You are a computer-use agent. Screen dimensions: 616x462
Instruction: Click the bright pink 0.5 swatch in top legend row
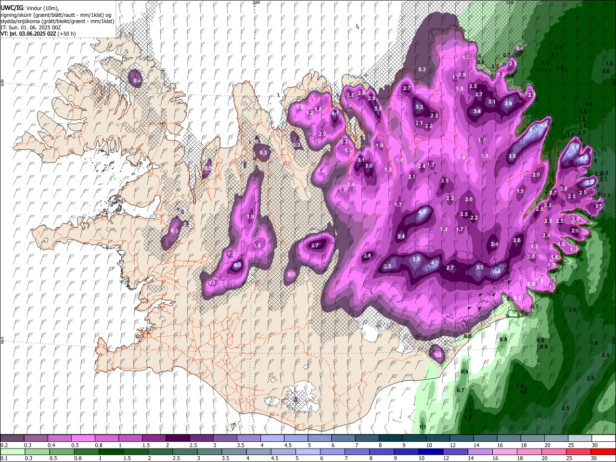coord(83,438)
